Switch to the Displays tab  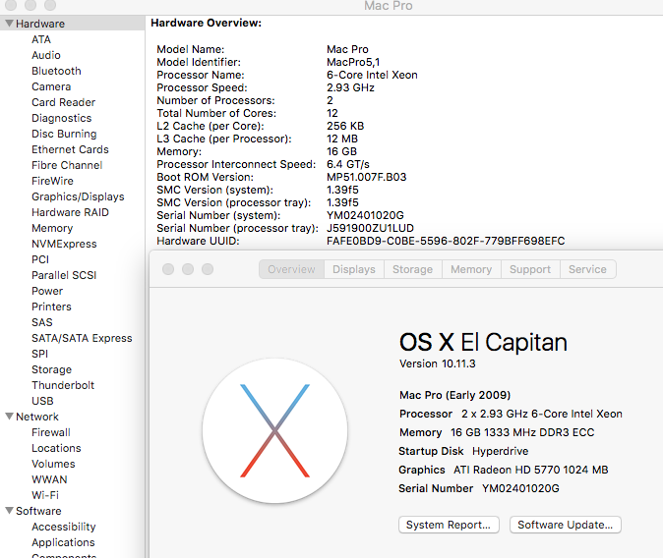pyautogui.click(x=354, y=269)
